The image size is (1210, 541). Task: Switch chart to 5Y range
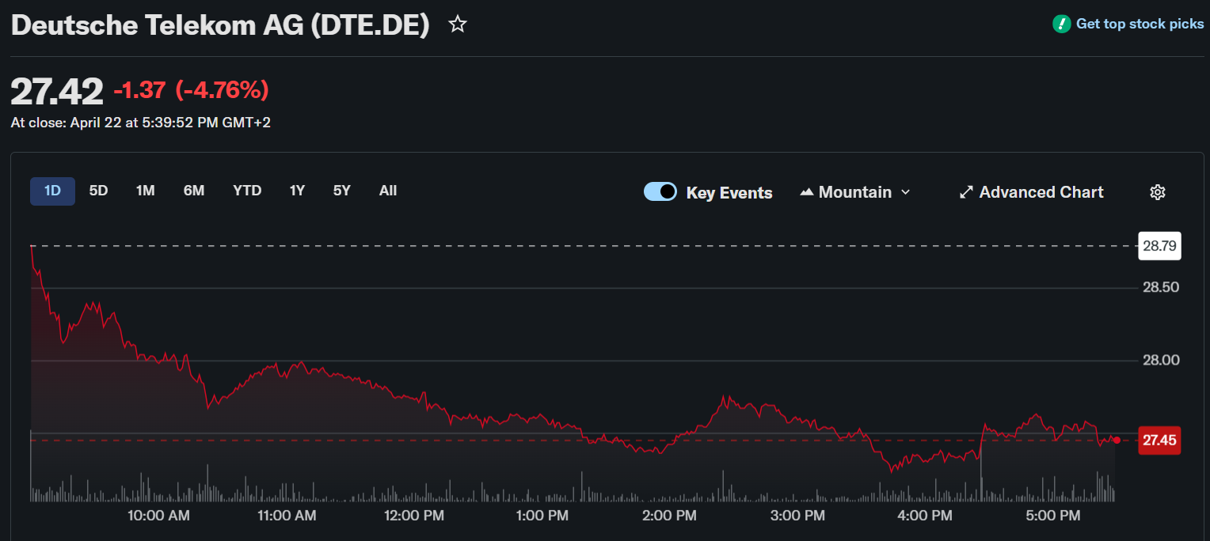(341, 191)
